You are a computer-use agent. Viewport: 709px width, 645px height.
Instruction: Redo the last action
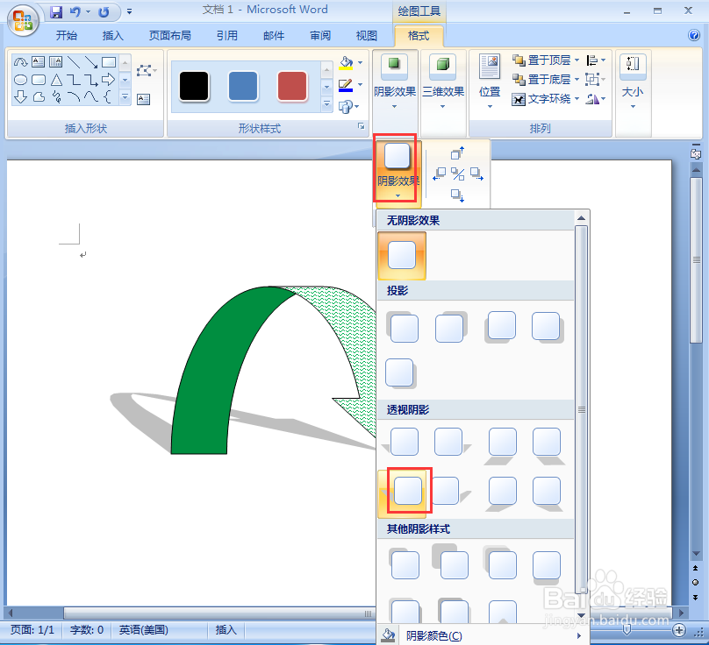click(104, 12)
